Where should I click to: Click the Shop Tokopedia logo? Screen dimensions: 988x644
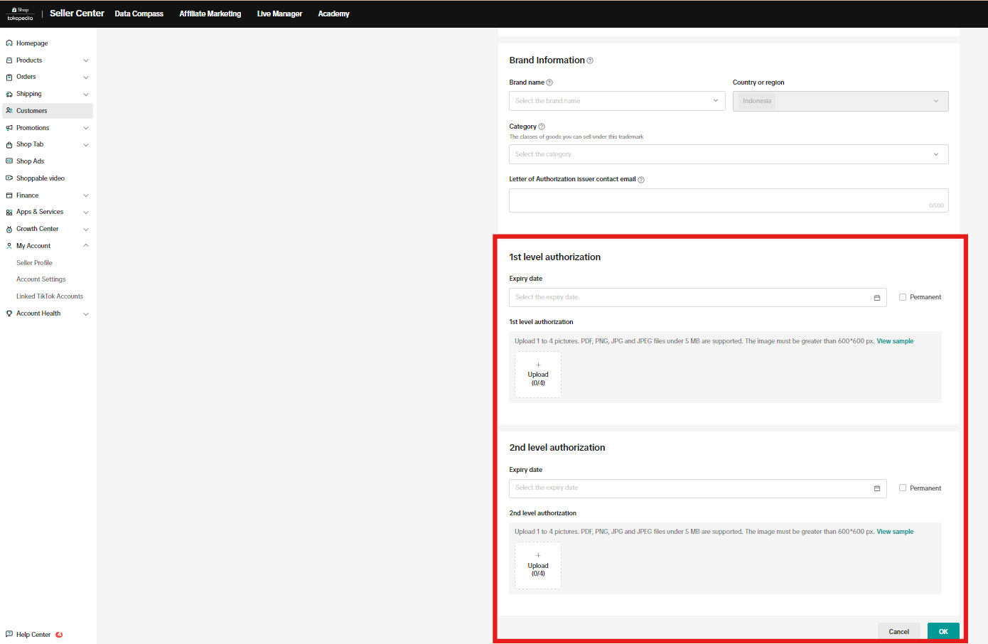pos(21,14)
